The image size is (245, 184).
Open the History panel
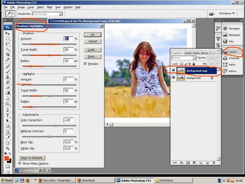pyautogui.click(x=232, y=71)
